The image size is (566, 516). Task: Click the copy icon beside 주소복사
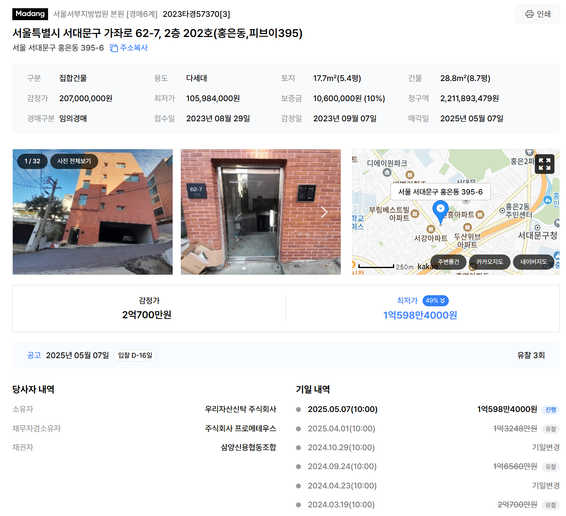[114, 48]
